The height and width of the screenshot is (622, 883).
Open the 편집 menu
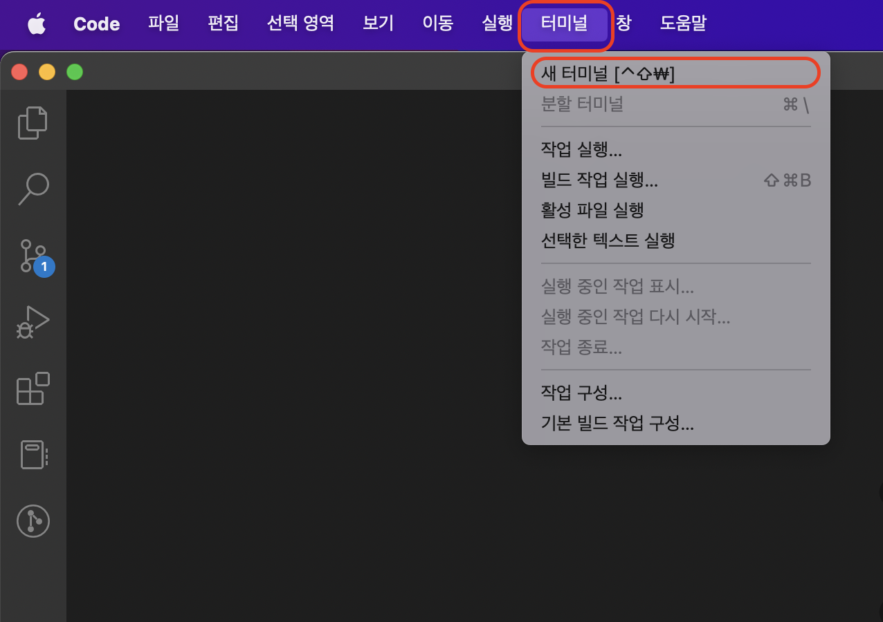pyautogui.click(x=223, y=23)
